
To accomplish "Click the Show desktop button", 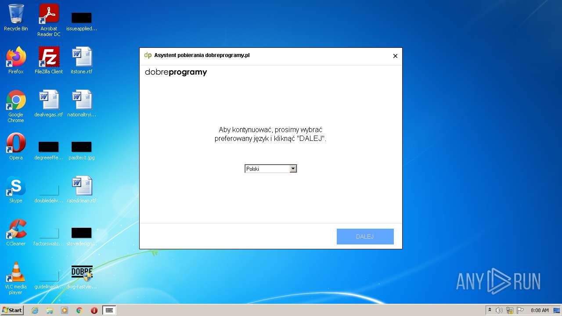I will tap(557, 310).
